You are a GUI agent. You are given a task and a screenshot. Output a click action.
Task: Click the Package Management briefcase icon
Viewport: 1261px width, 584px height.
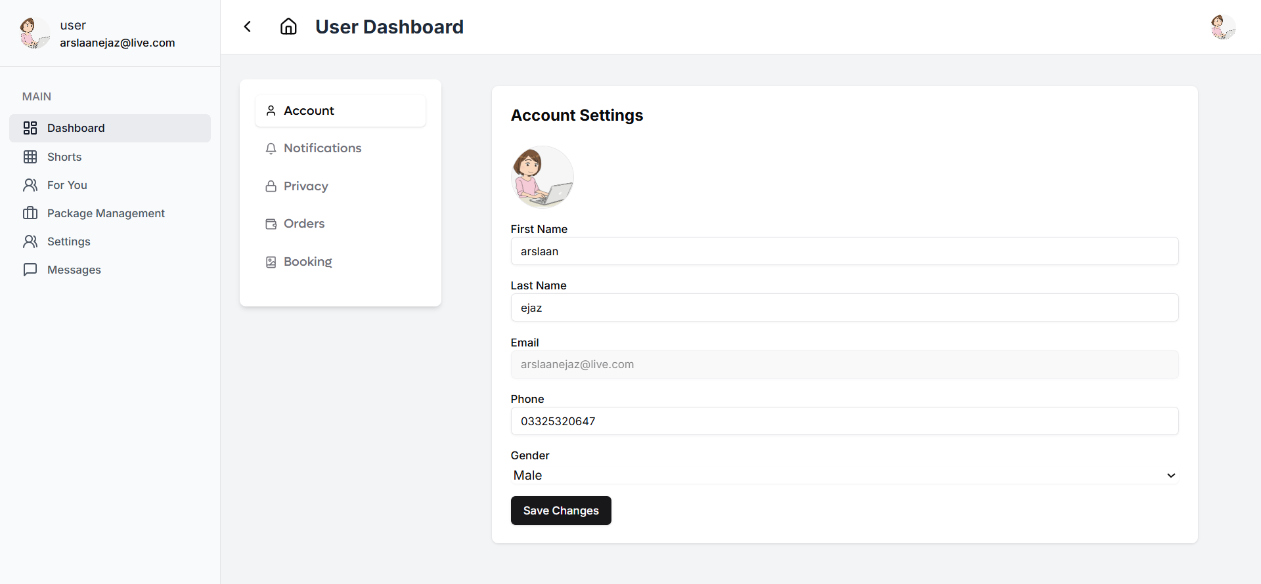pos(30,213)
